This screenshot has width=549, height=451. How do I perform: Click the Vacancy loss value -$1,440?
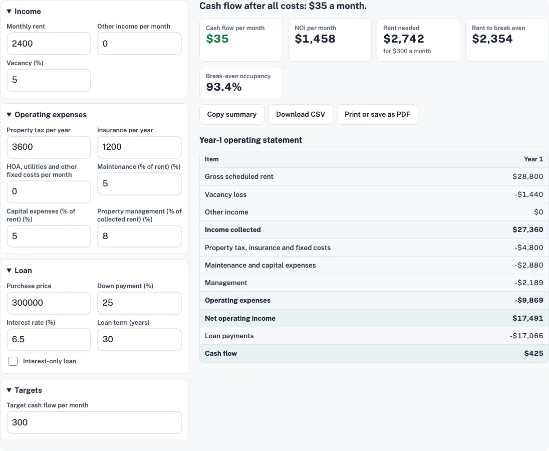[528, 195]
